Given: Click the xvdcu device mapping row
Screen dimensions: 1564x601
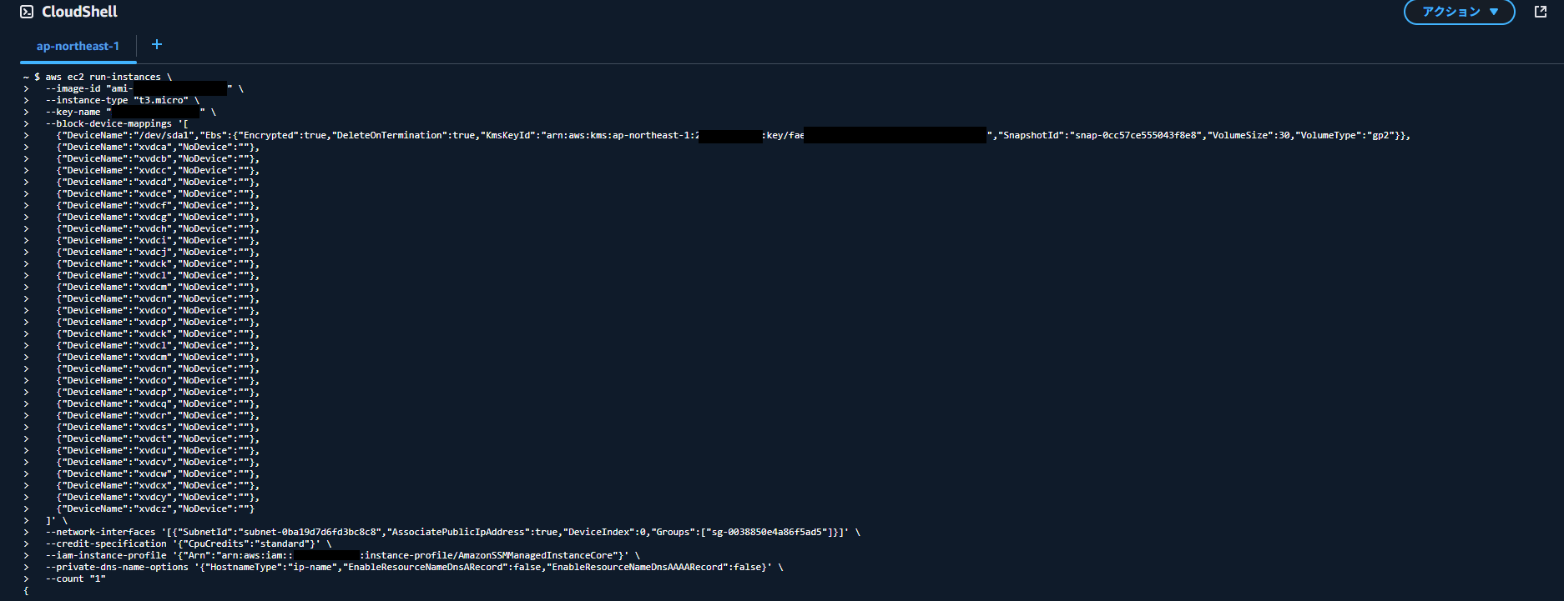Looking at the screenshot, I should tap(158, 450).
